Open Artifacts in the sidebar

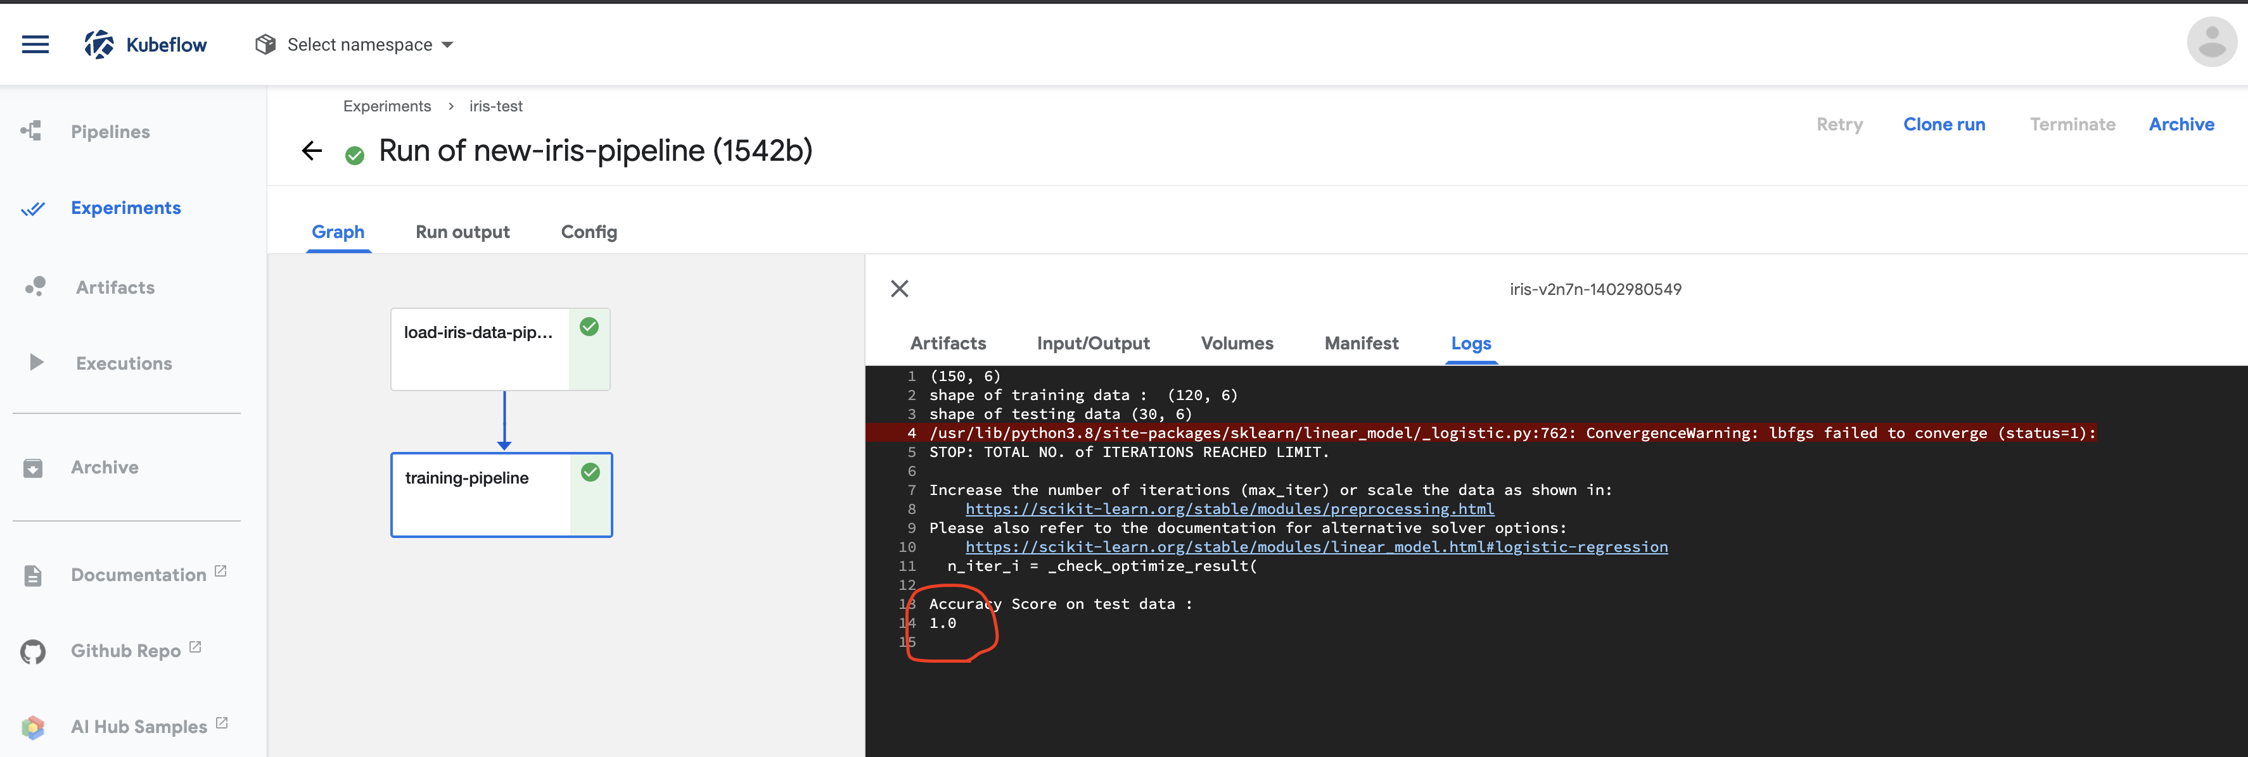click(x=114, y=287)
